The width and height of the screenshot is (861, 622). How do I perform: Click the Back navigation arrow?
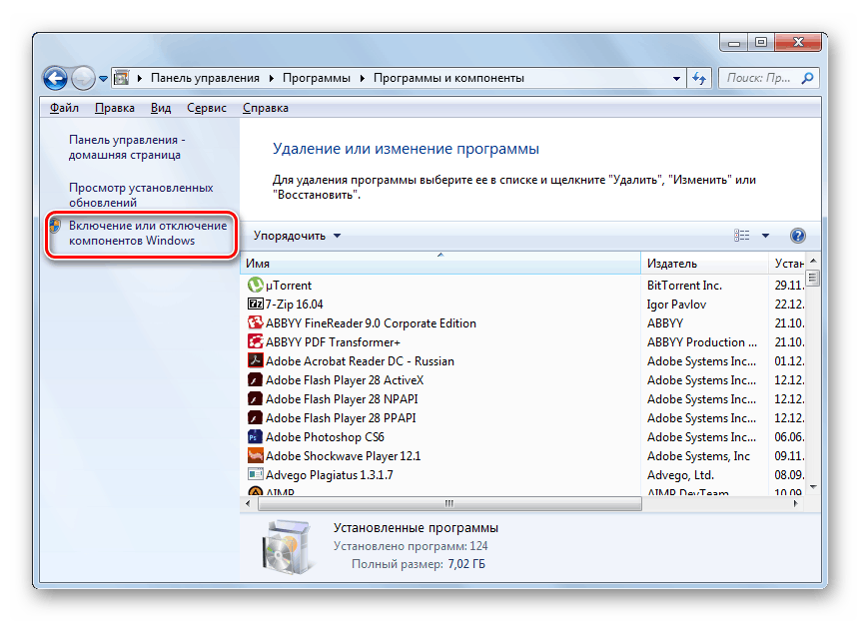pos(56,79)
